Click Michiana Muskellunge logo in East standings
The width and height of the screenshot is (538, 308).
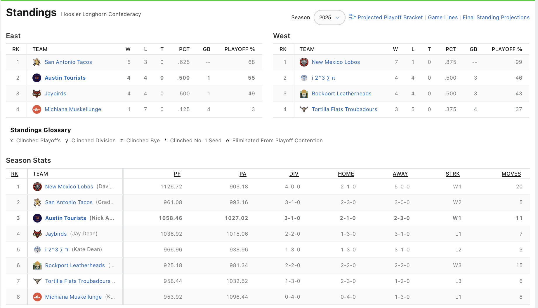pos(37,109)
